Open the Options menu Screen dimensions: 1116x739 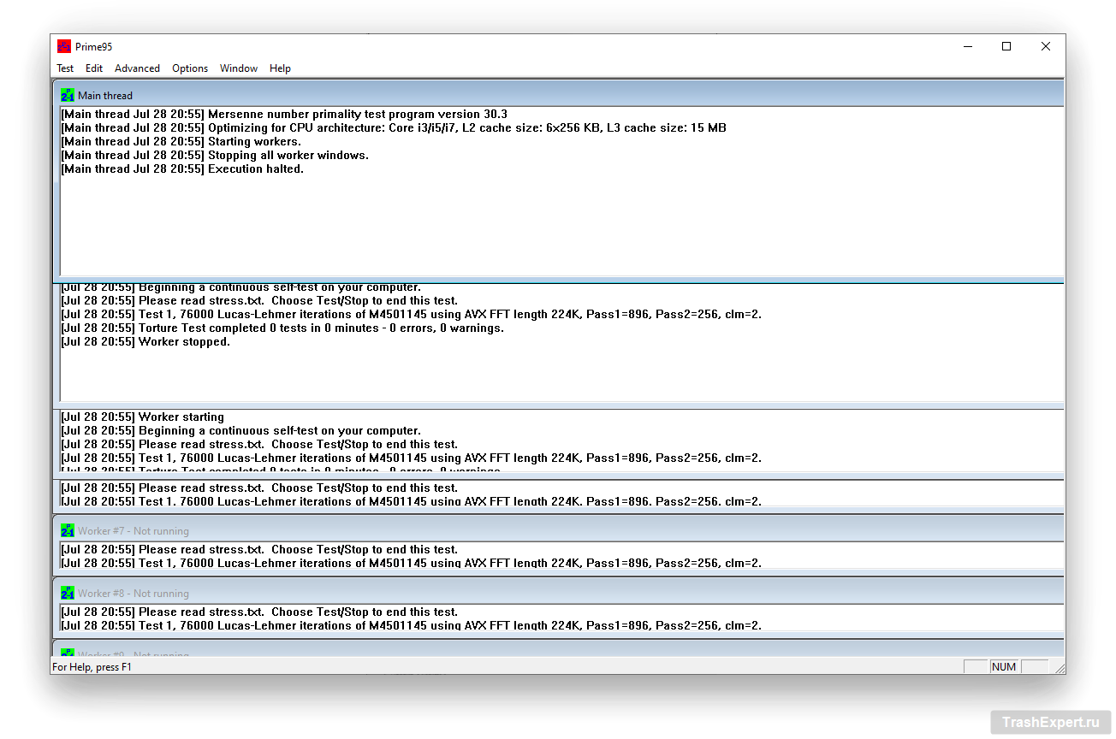(x=190, y=68)
